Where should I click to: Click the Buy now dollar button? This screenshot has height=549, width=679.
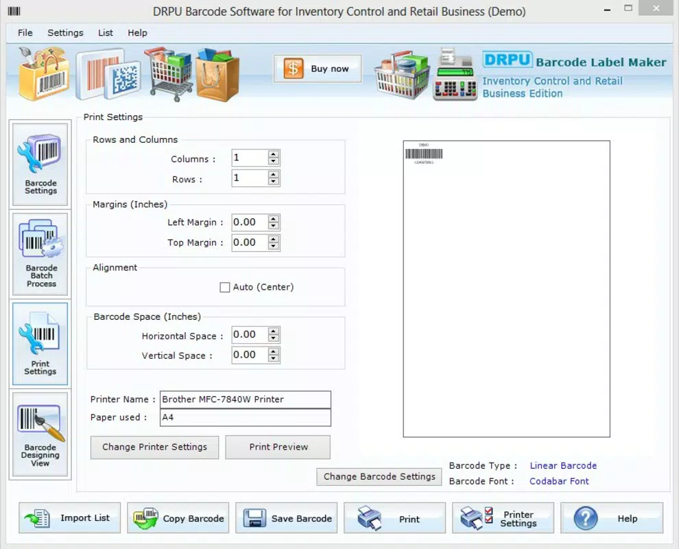(x=318, y=69)
